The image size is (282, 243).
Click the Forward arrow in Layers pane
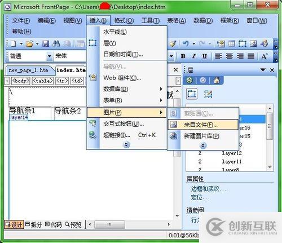pos(202,81)
